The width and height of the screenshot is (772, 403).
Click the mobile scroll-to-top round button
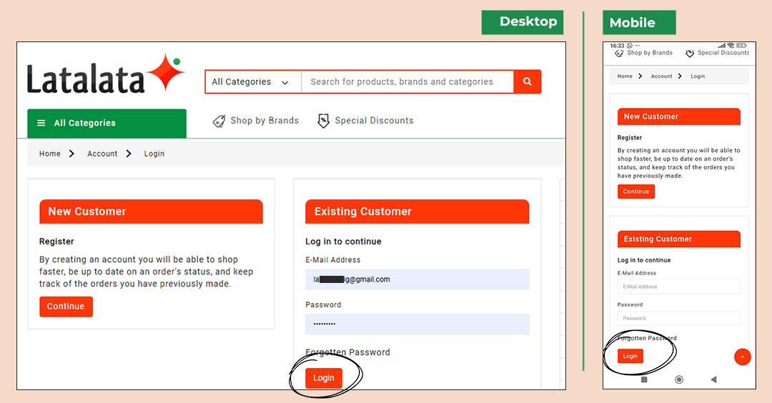pos(743,357)
